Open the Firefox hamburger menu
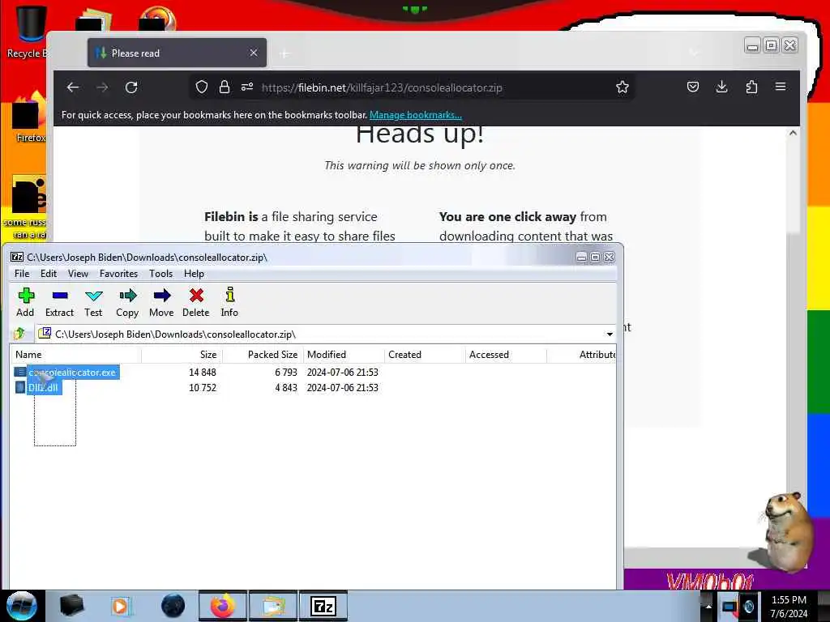Image resolution: width=830 pixels, height=622 pixels. coord(781,87)
